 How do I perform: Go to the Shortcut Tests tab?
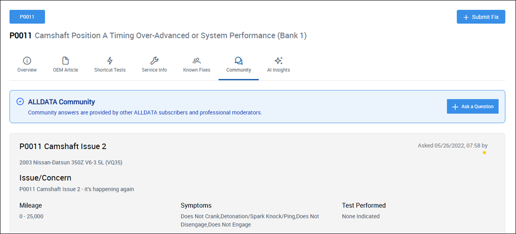coord(110,65)
